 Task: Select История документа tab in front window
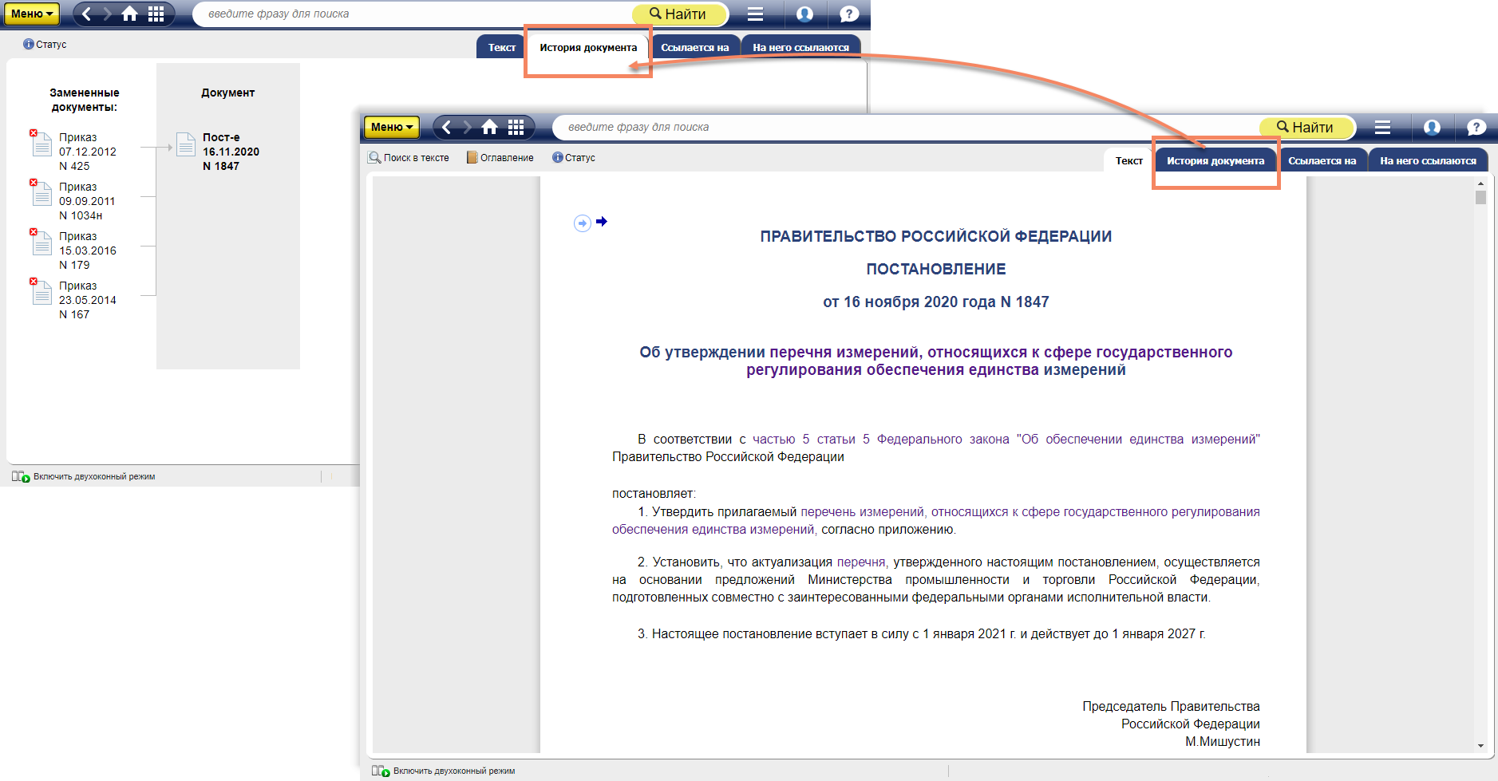(x=1215, y=160)
